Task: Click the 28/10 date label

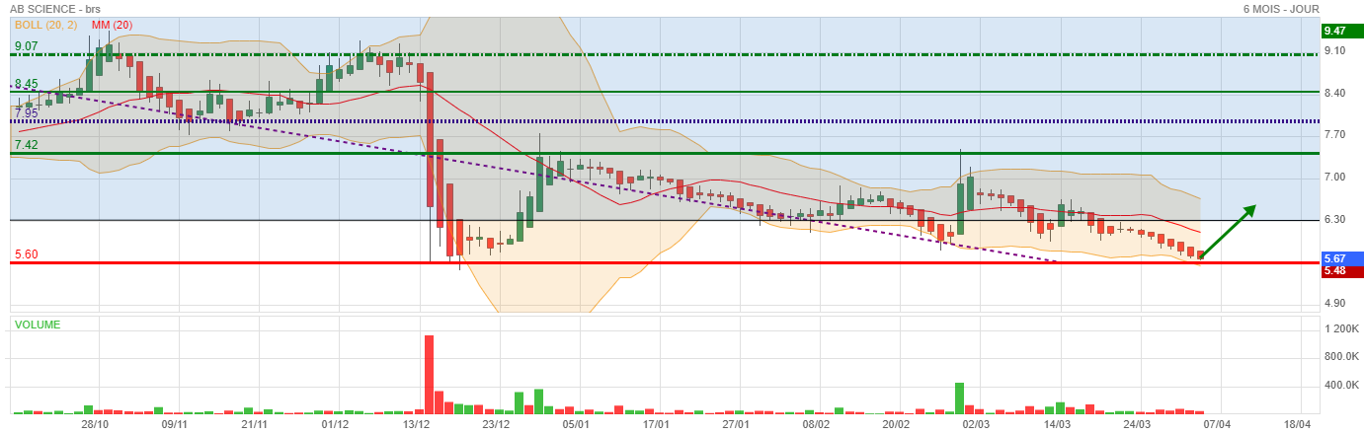Action: (x=94, y=424)
